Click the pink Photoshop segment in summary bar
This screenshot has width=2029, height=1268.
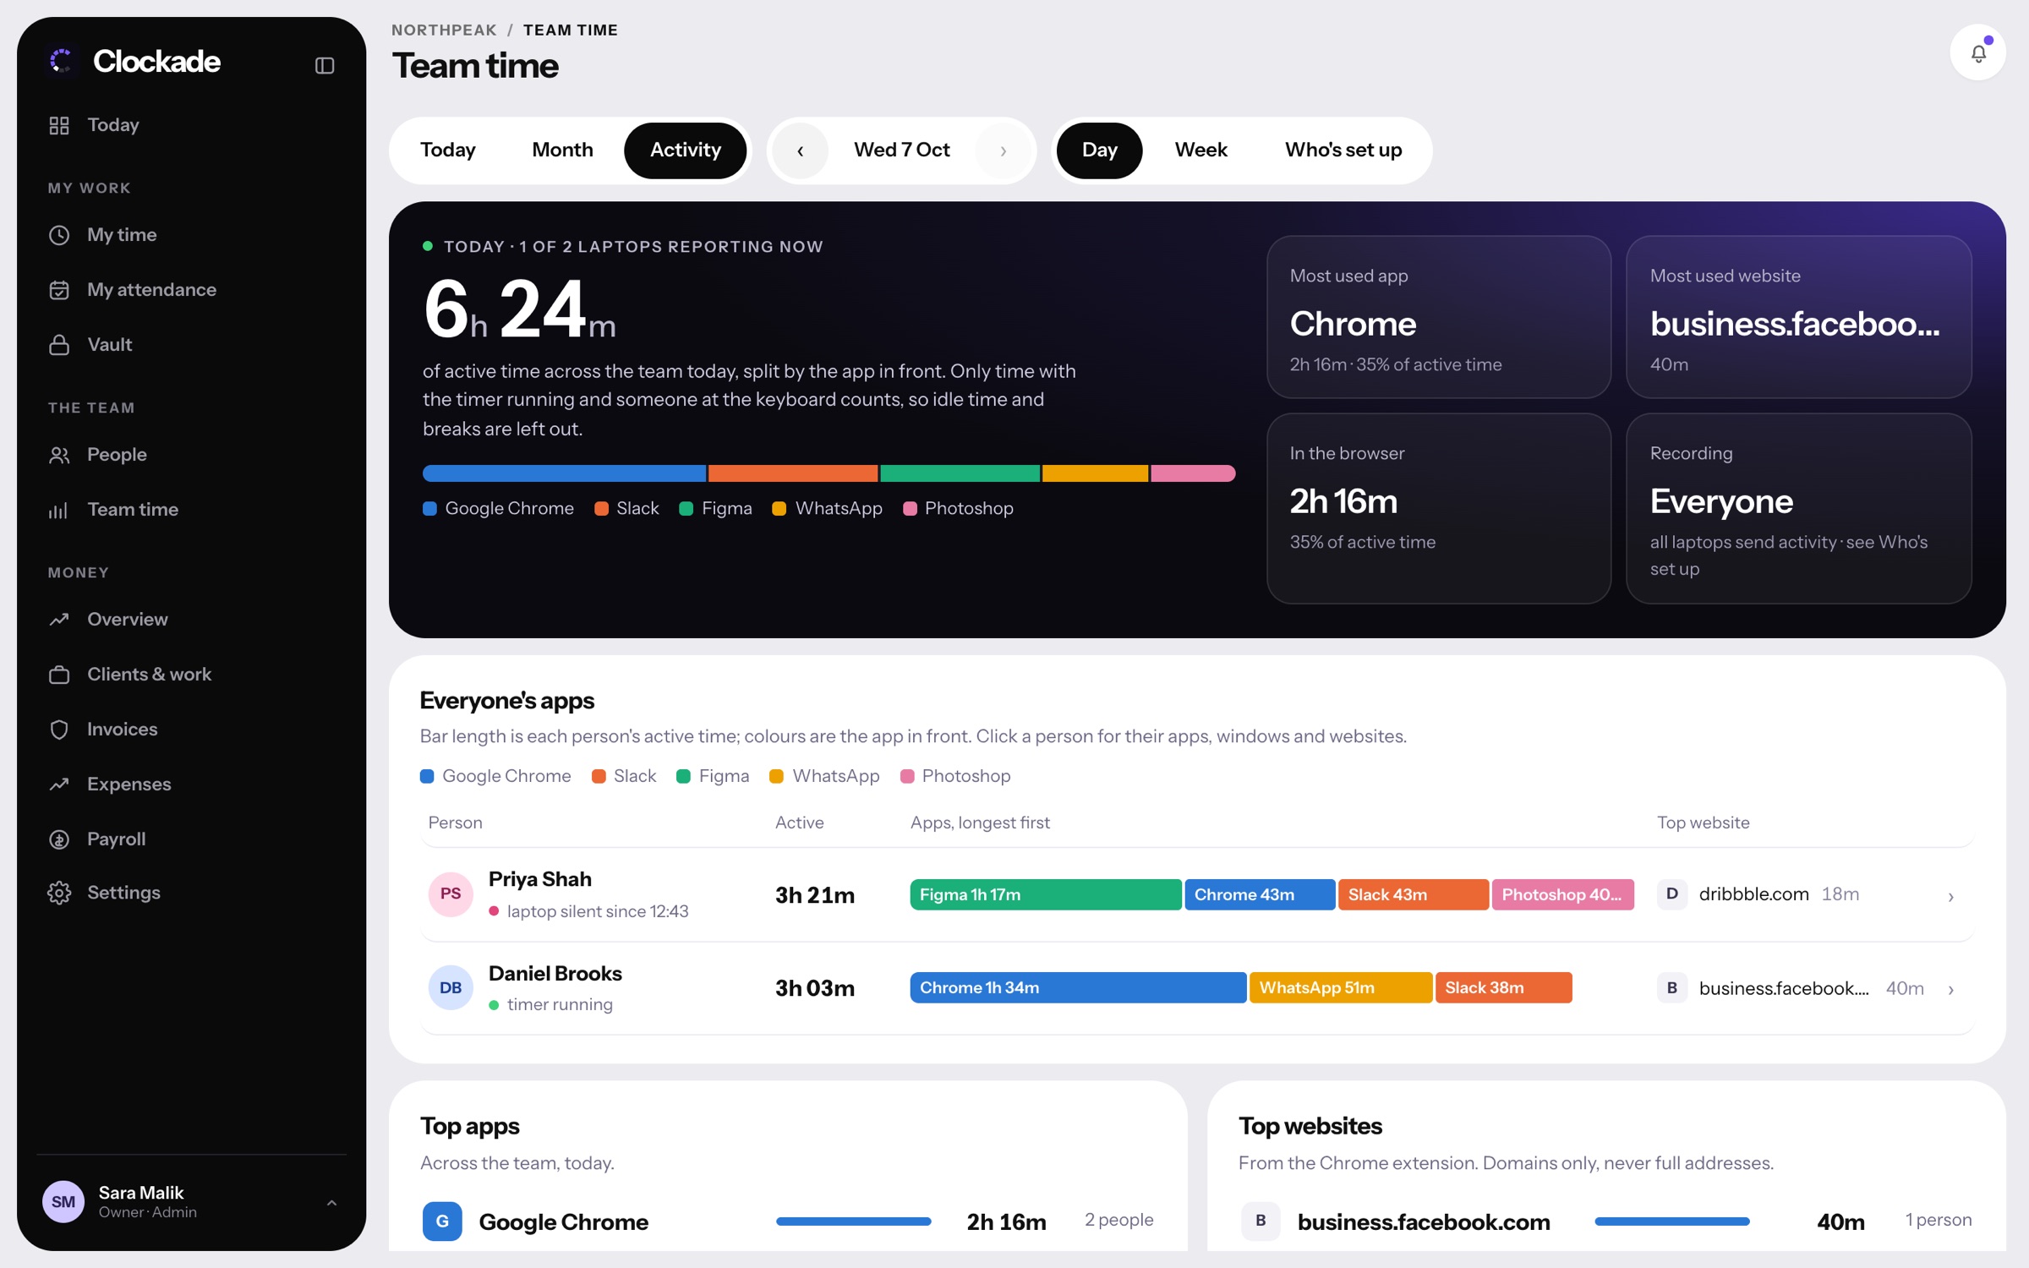tap(1193, 473)
